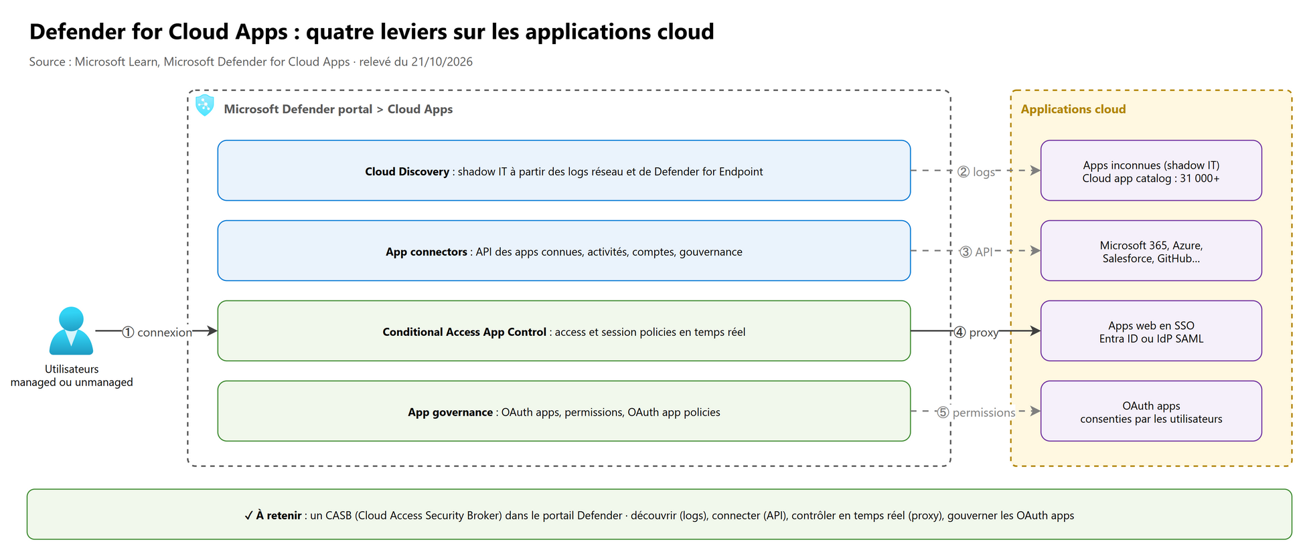Viewport: 1305px width, 552px height.
Task: Click the '⑤ permissions' arrow label
Action: click(976, 413)
